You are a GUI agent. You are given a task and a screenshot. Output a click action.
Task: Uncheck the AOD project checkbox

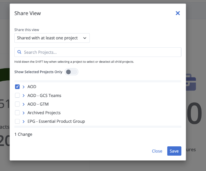(x=17, y=87)
